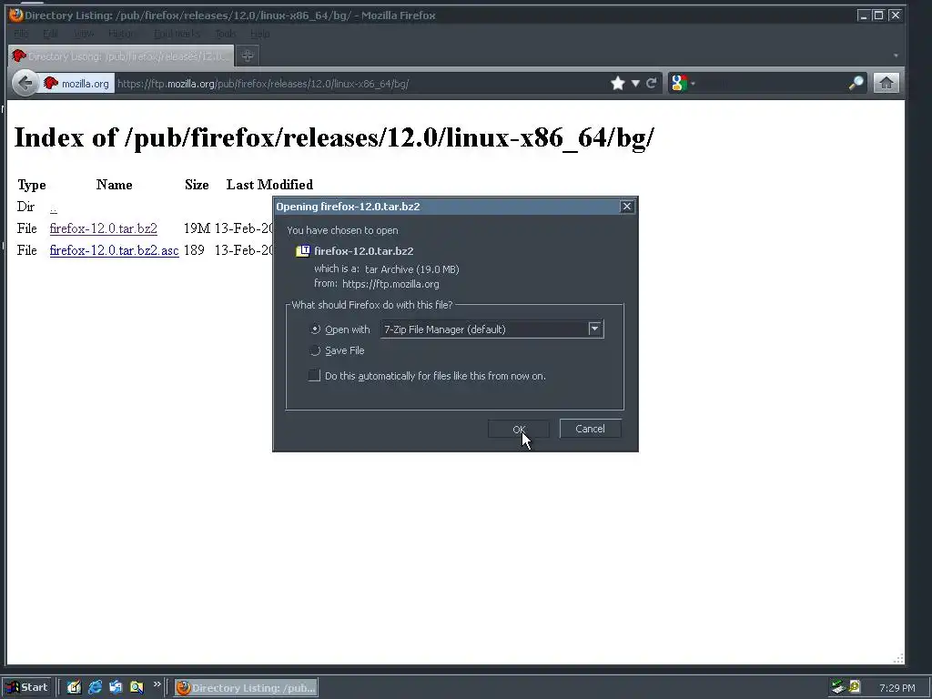Expand the quick launch overflow chevron
Image resolution: width=932 pixels, height=699 pixels.
pos(157,684)
